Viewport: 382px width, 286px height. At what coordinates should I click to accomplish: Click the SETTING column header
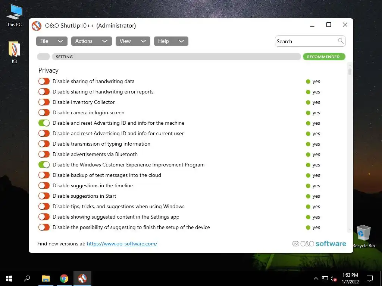[x=176, y=57]
